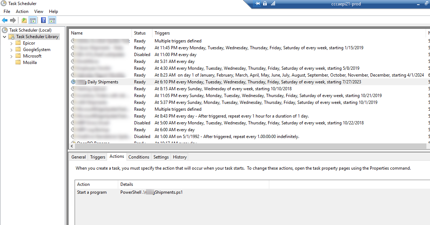Click the pin icon in remote session bar

click(x=257, y=4)
